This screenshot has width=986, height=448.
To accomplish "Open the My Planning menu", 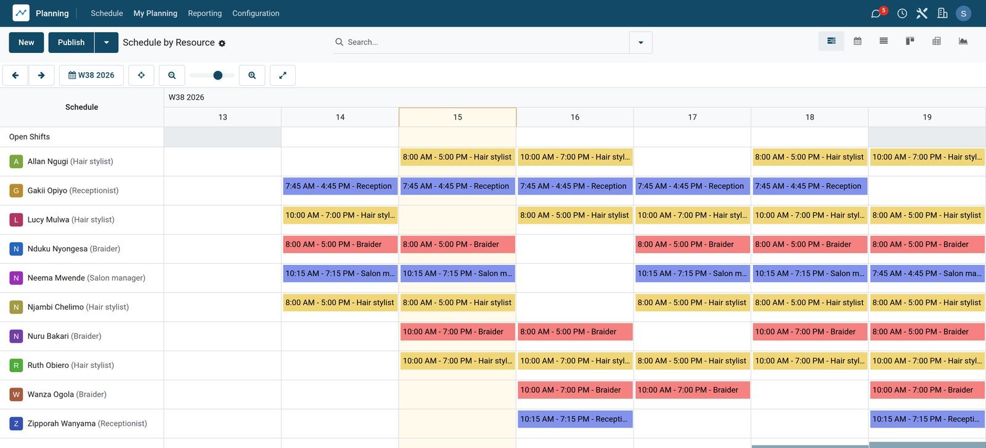I will tap(155, 13).
